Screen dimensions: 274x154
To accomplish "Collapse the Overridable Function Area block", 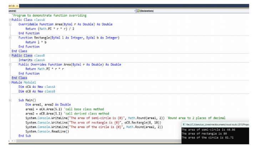I will coord(10,25).
